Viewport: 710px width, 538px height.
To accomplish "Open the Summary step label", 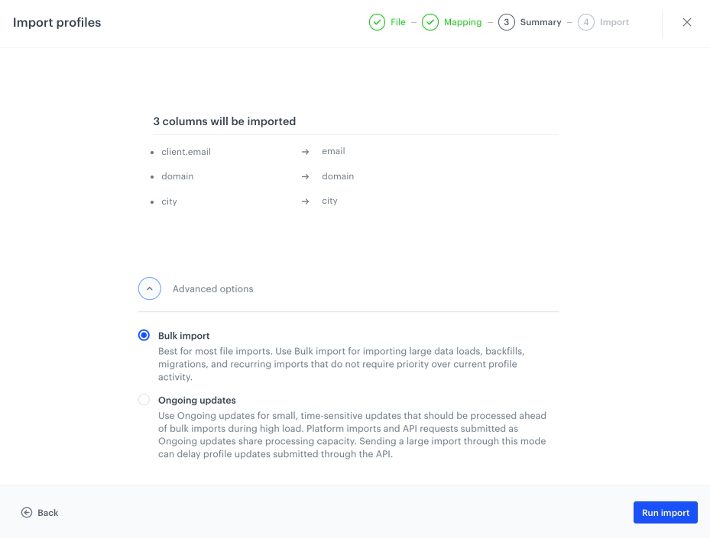I will tap(540, 22).
